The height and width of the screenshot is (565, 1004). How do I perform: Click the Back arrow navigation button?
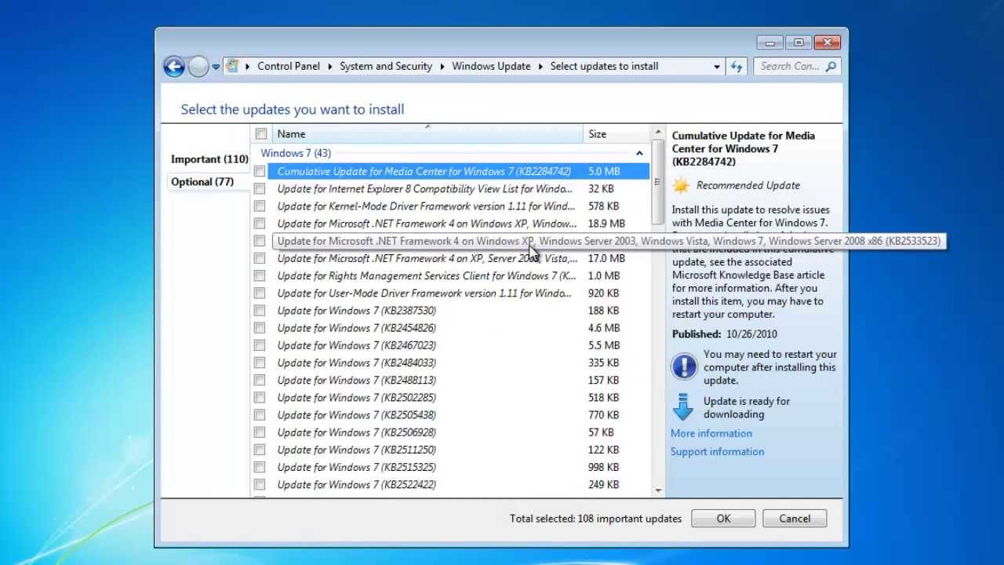(173, 67)
